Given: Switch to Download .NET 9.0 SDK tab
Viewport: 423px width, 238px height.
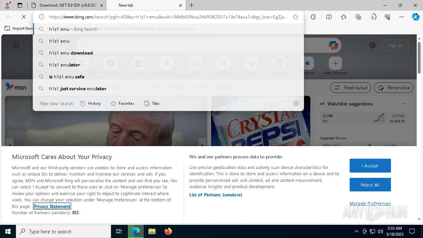Looking at the screenshot, I should (67, 5).
